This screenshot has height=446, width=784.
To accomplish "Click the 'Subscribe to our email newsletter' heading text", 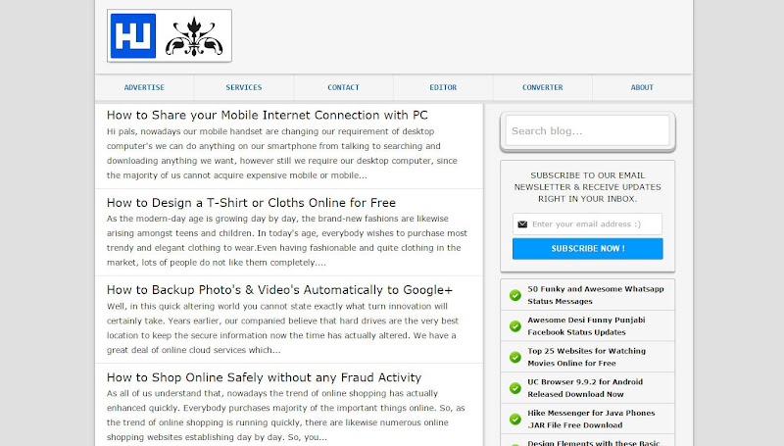I will (587, 187).
